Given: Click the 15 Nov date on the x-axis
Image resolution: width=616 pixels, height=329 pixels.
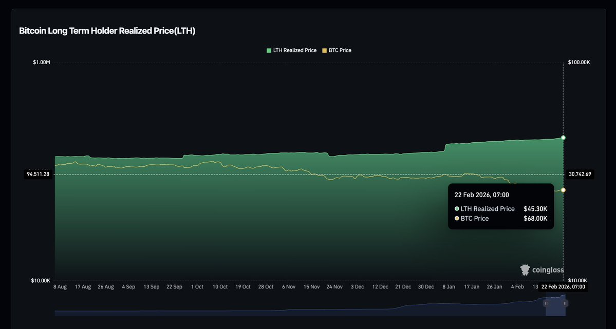Looking at the screenshot, I should tap(311, 287).
